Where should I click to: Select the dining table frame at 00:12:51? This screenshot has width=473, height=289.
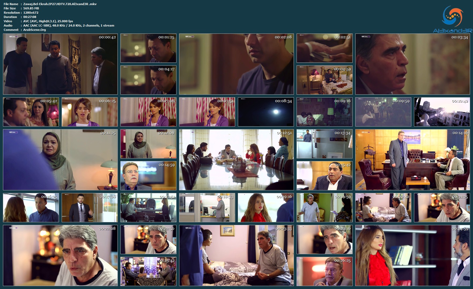click(x=236, y=160)
